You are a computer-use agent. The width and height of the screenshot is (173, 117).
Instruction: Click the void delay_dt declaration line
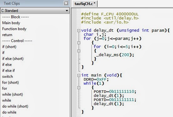point(125,30)
